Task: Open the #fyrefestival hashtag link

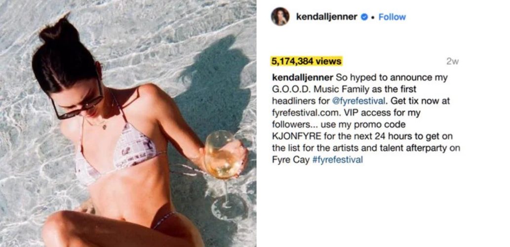Action: 337,160
